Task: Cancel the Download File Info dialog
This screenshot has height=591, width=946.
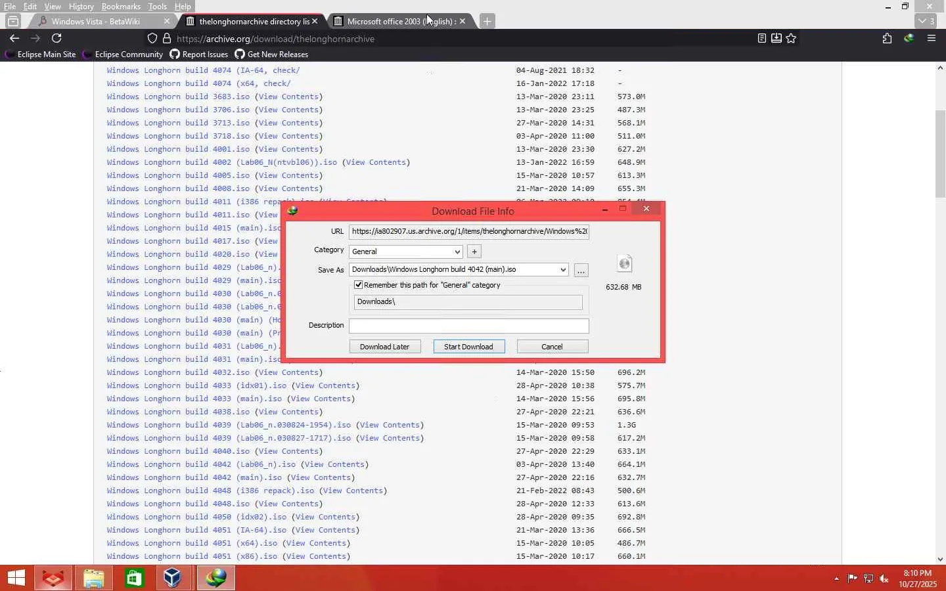Action: [552, 347]
